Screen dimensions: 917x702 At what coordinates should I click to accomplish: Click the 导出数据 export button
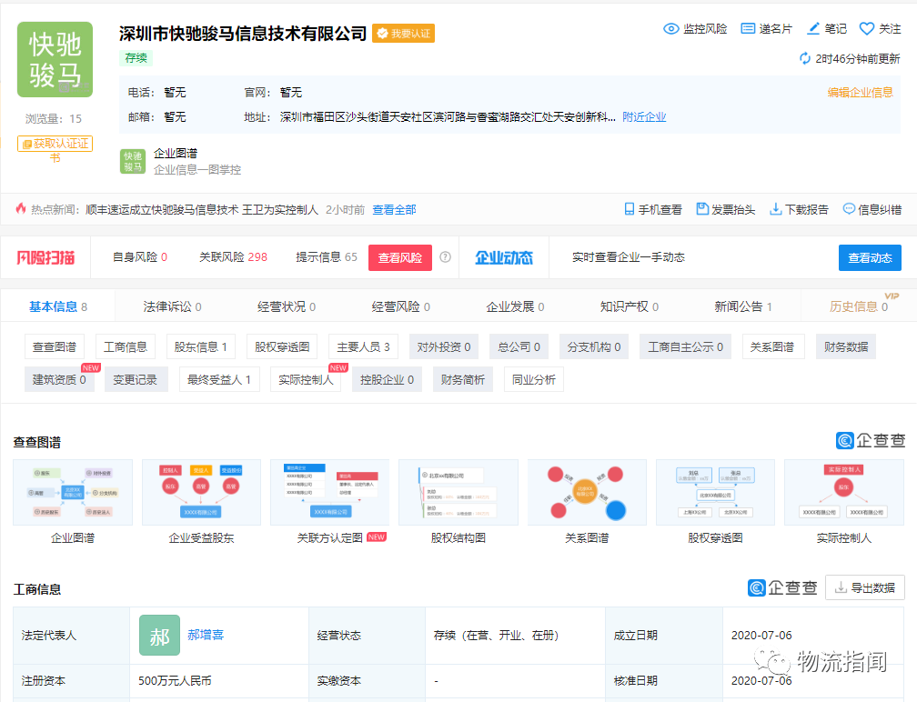click(865, 587)
